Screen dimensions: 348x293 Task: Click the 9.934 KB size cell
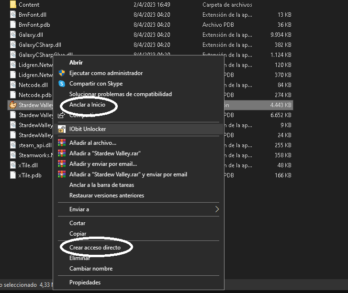[x=281, y=35]
